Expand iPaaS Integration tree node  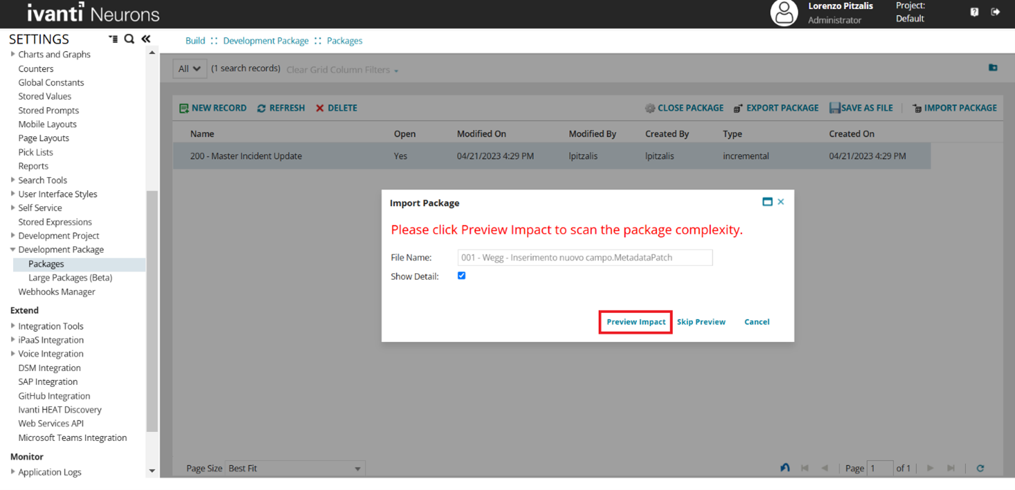coord(13,340)
